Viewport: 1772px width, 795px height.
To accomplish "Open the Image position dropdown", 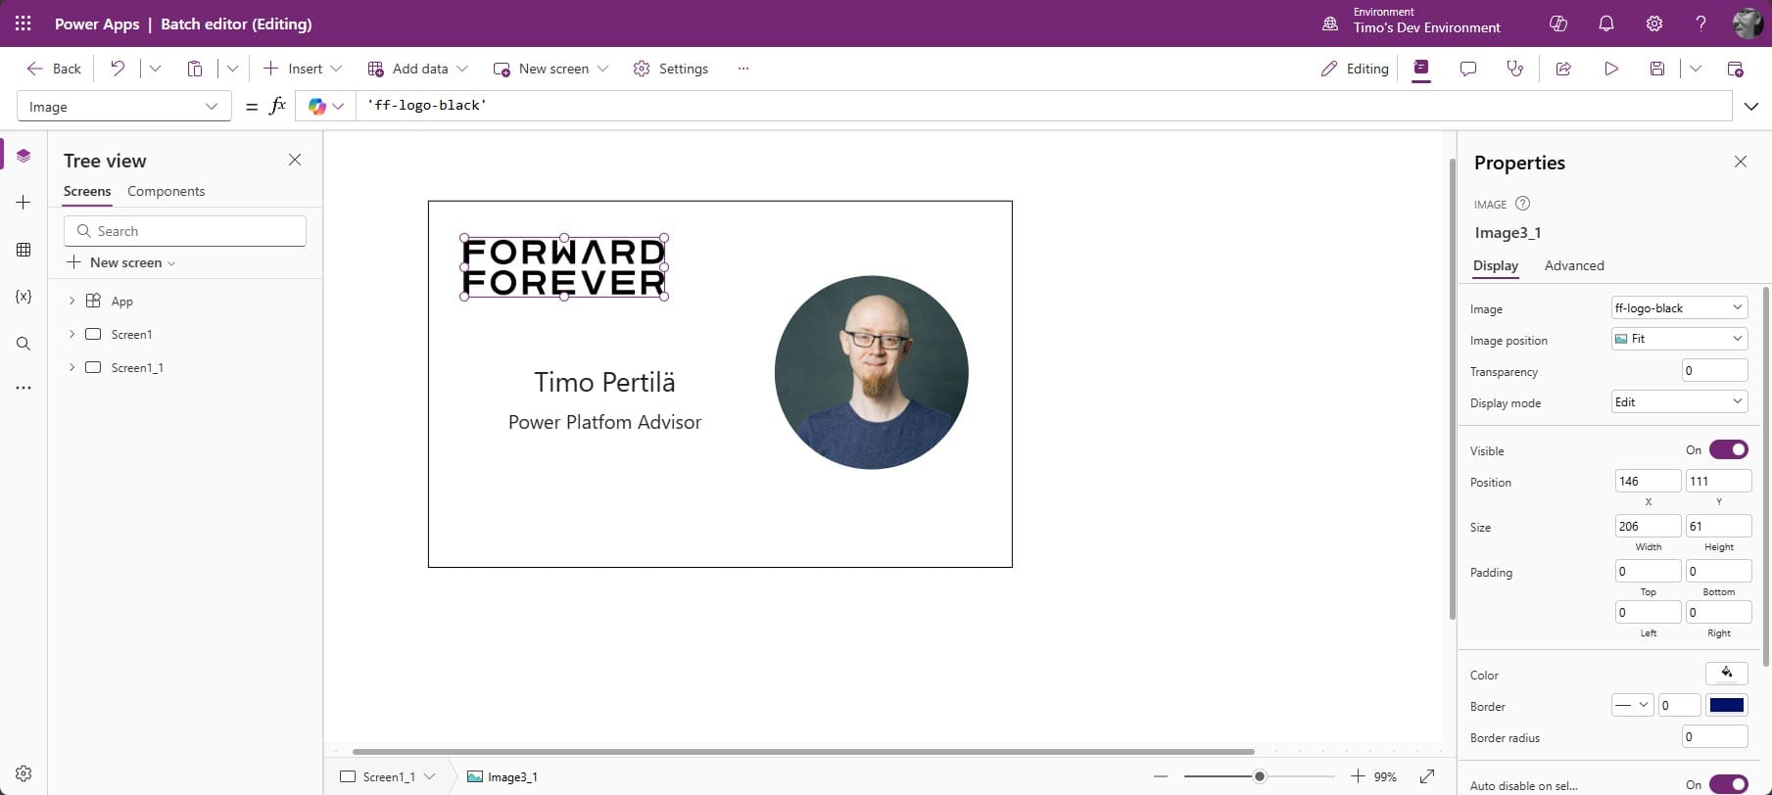I will [x=1679, y=339].
